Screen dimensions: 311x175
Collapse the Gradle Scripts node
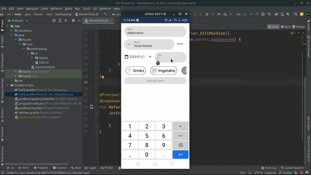[8, 85]
